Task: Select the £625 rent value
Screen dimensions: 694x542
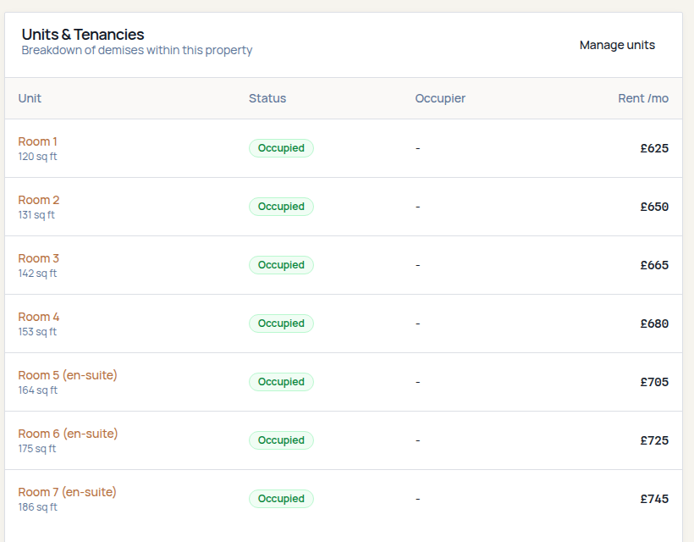Action: pos(654,148)
